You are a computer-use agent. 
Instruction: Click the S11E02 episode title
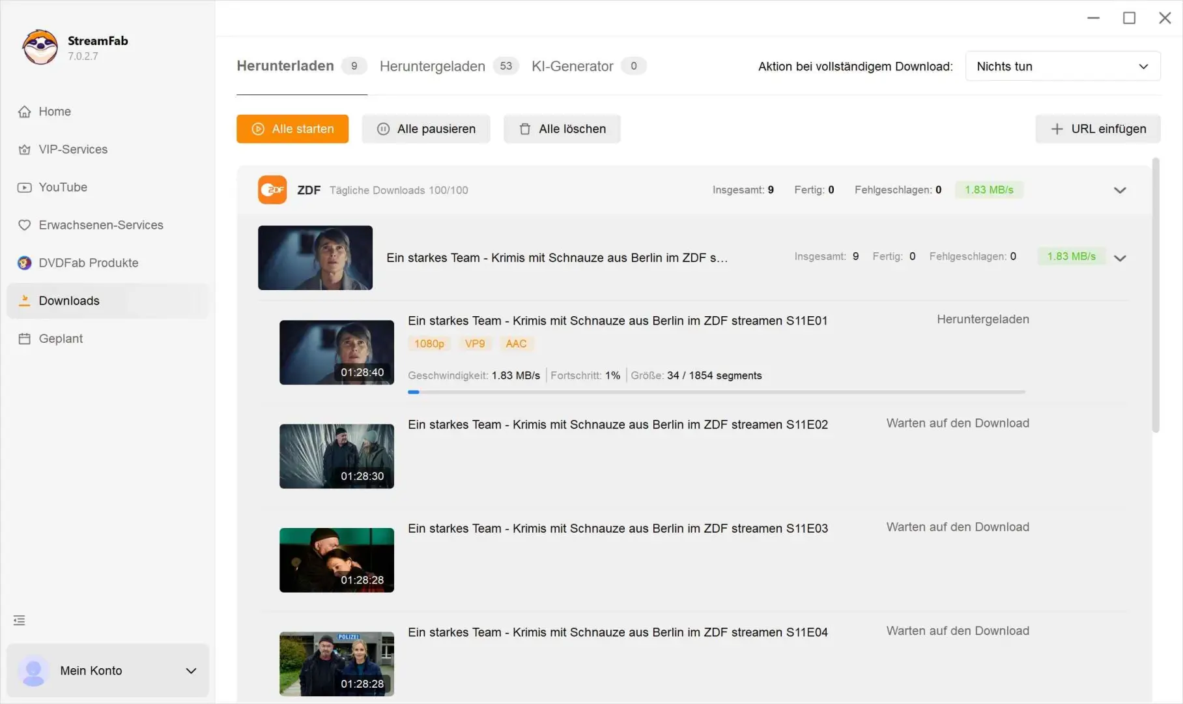point(618,424)
